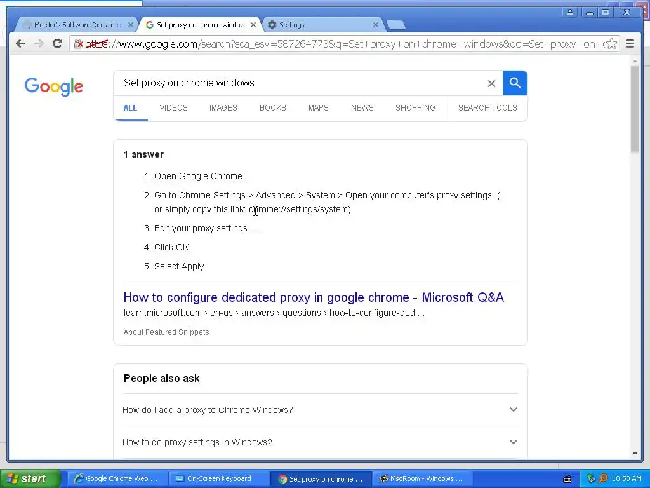Open the Chrome user profile icon
The image size is (650, 488).
point(570,13)
